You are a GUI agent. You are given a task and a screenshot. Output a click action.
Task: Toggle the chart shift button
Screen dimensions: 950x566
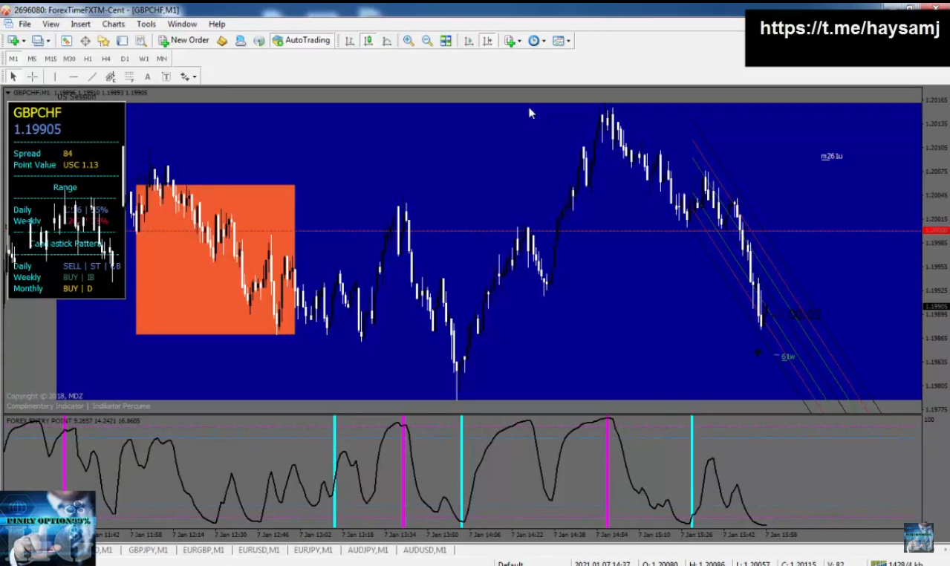[x=487, y=41]
